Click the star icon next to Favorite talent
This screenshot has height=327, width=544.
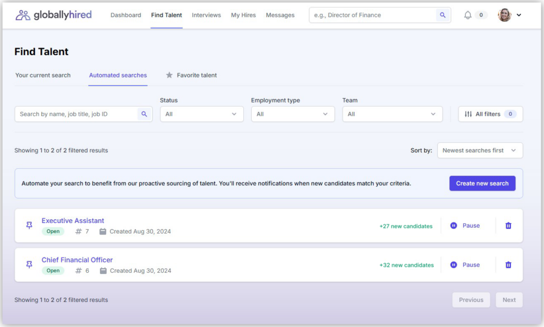click(169, 75)
